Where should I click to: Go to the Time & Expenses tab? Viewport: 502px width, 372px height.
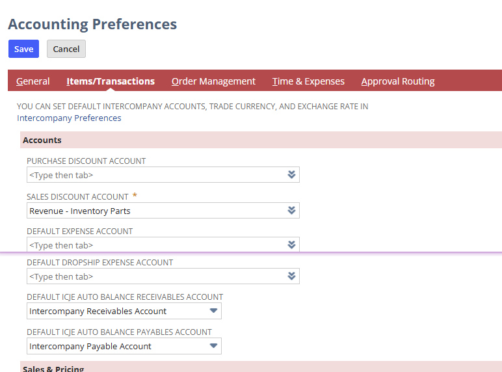point(308,81)
